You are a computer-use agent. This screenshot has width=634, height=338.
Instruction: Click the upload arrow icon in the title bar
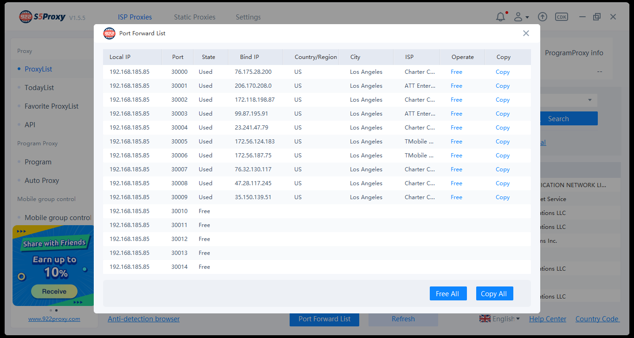pos(542,16)
